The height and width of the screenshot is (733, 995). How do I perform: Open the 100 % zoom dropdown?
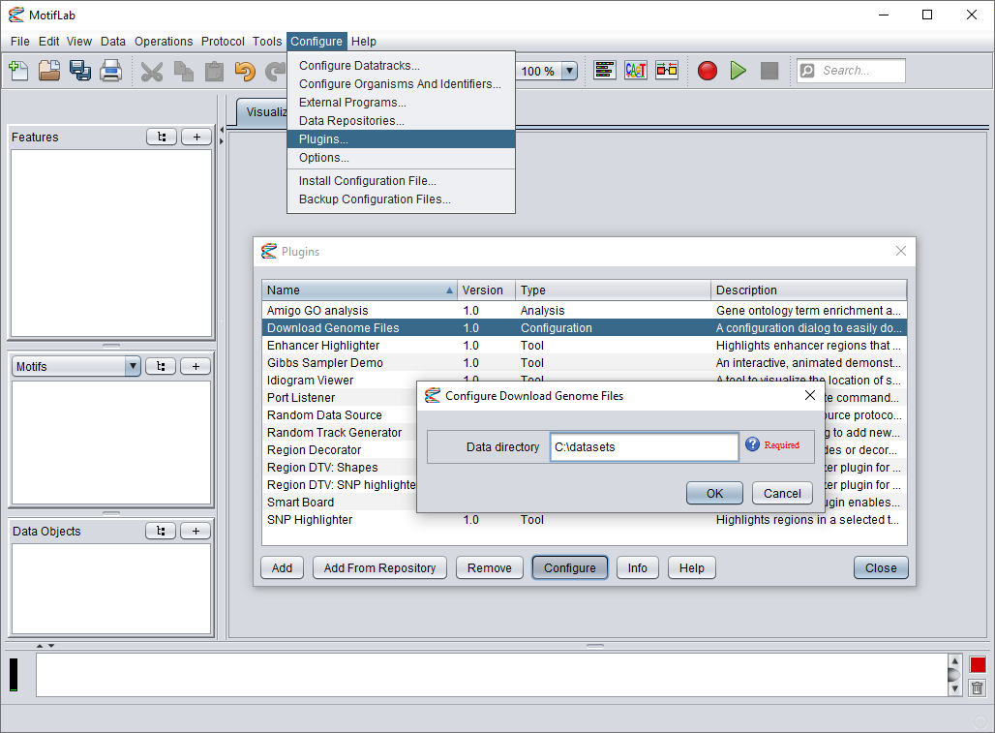pos(568,71)
